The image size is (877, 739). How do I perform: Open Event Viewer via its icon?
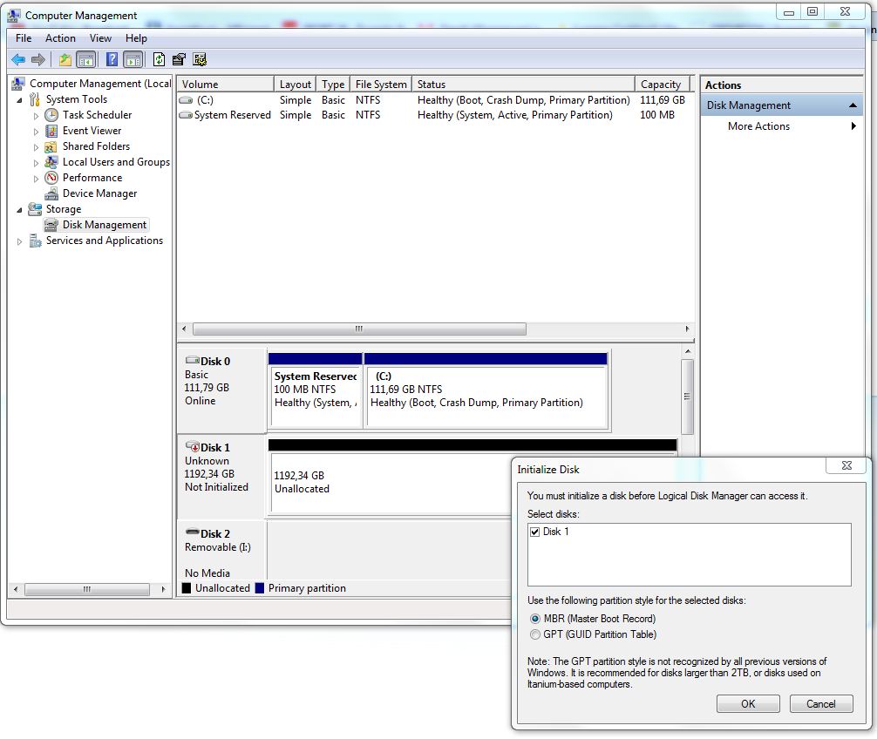pos(51,131)
